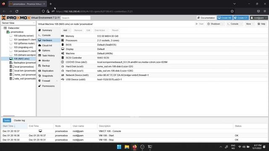Image resolution: width=269 pixels, height=151 pixels.
Task: Select the Display monitor icon
Action: click(63, 49)
